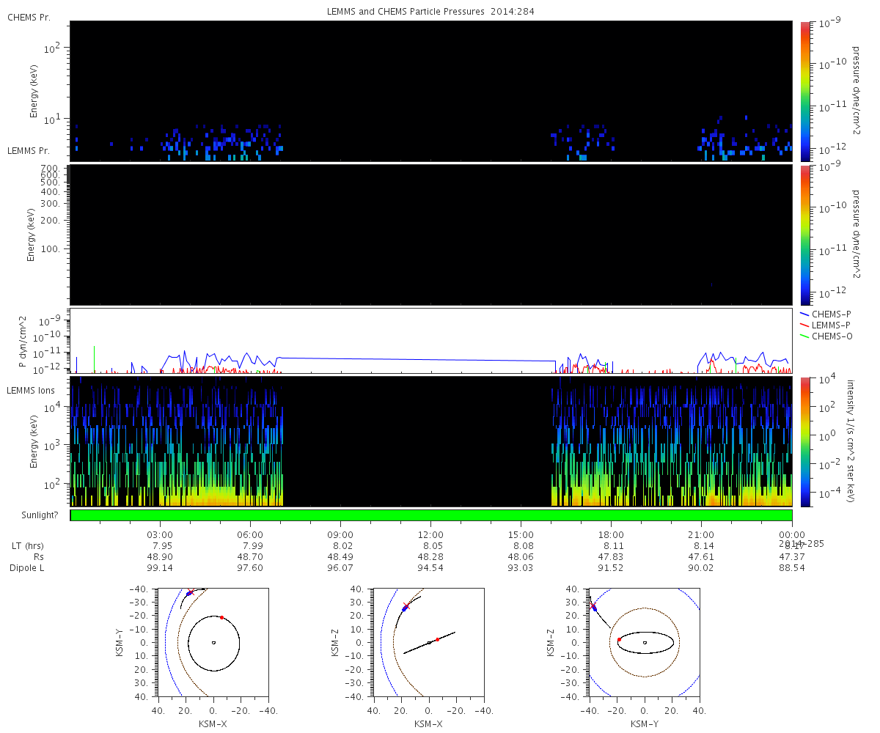The width and height of the screenshot is (880, 733).
Task: Click the 09:00 time axis tick label
Action: point(340,534)
